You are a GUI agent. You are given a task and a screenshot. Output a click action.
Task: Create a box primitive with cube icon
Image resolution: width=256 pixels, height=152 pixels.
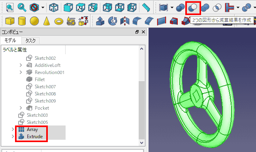click(9, 21)
